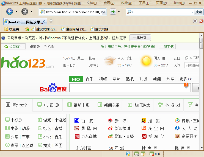Focus the 邮箱帐号 email input field
Viewport: 204px width, 157px height.
tap(192, 65)
